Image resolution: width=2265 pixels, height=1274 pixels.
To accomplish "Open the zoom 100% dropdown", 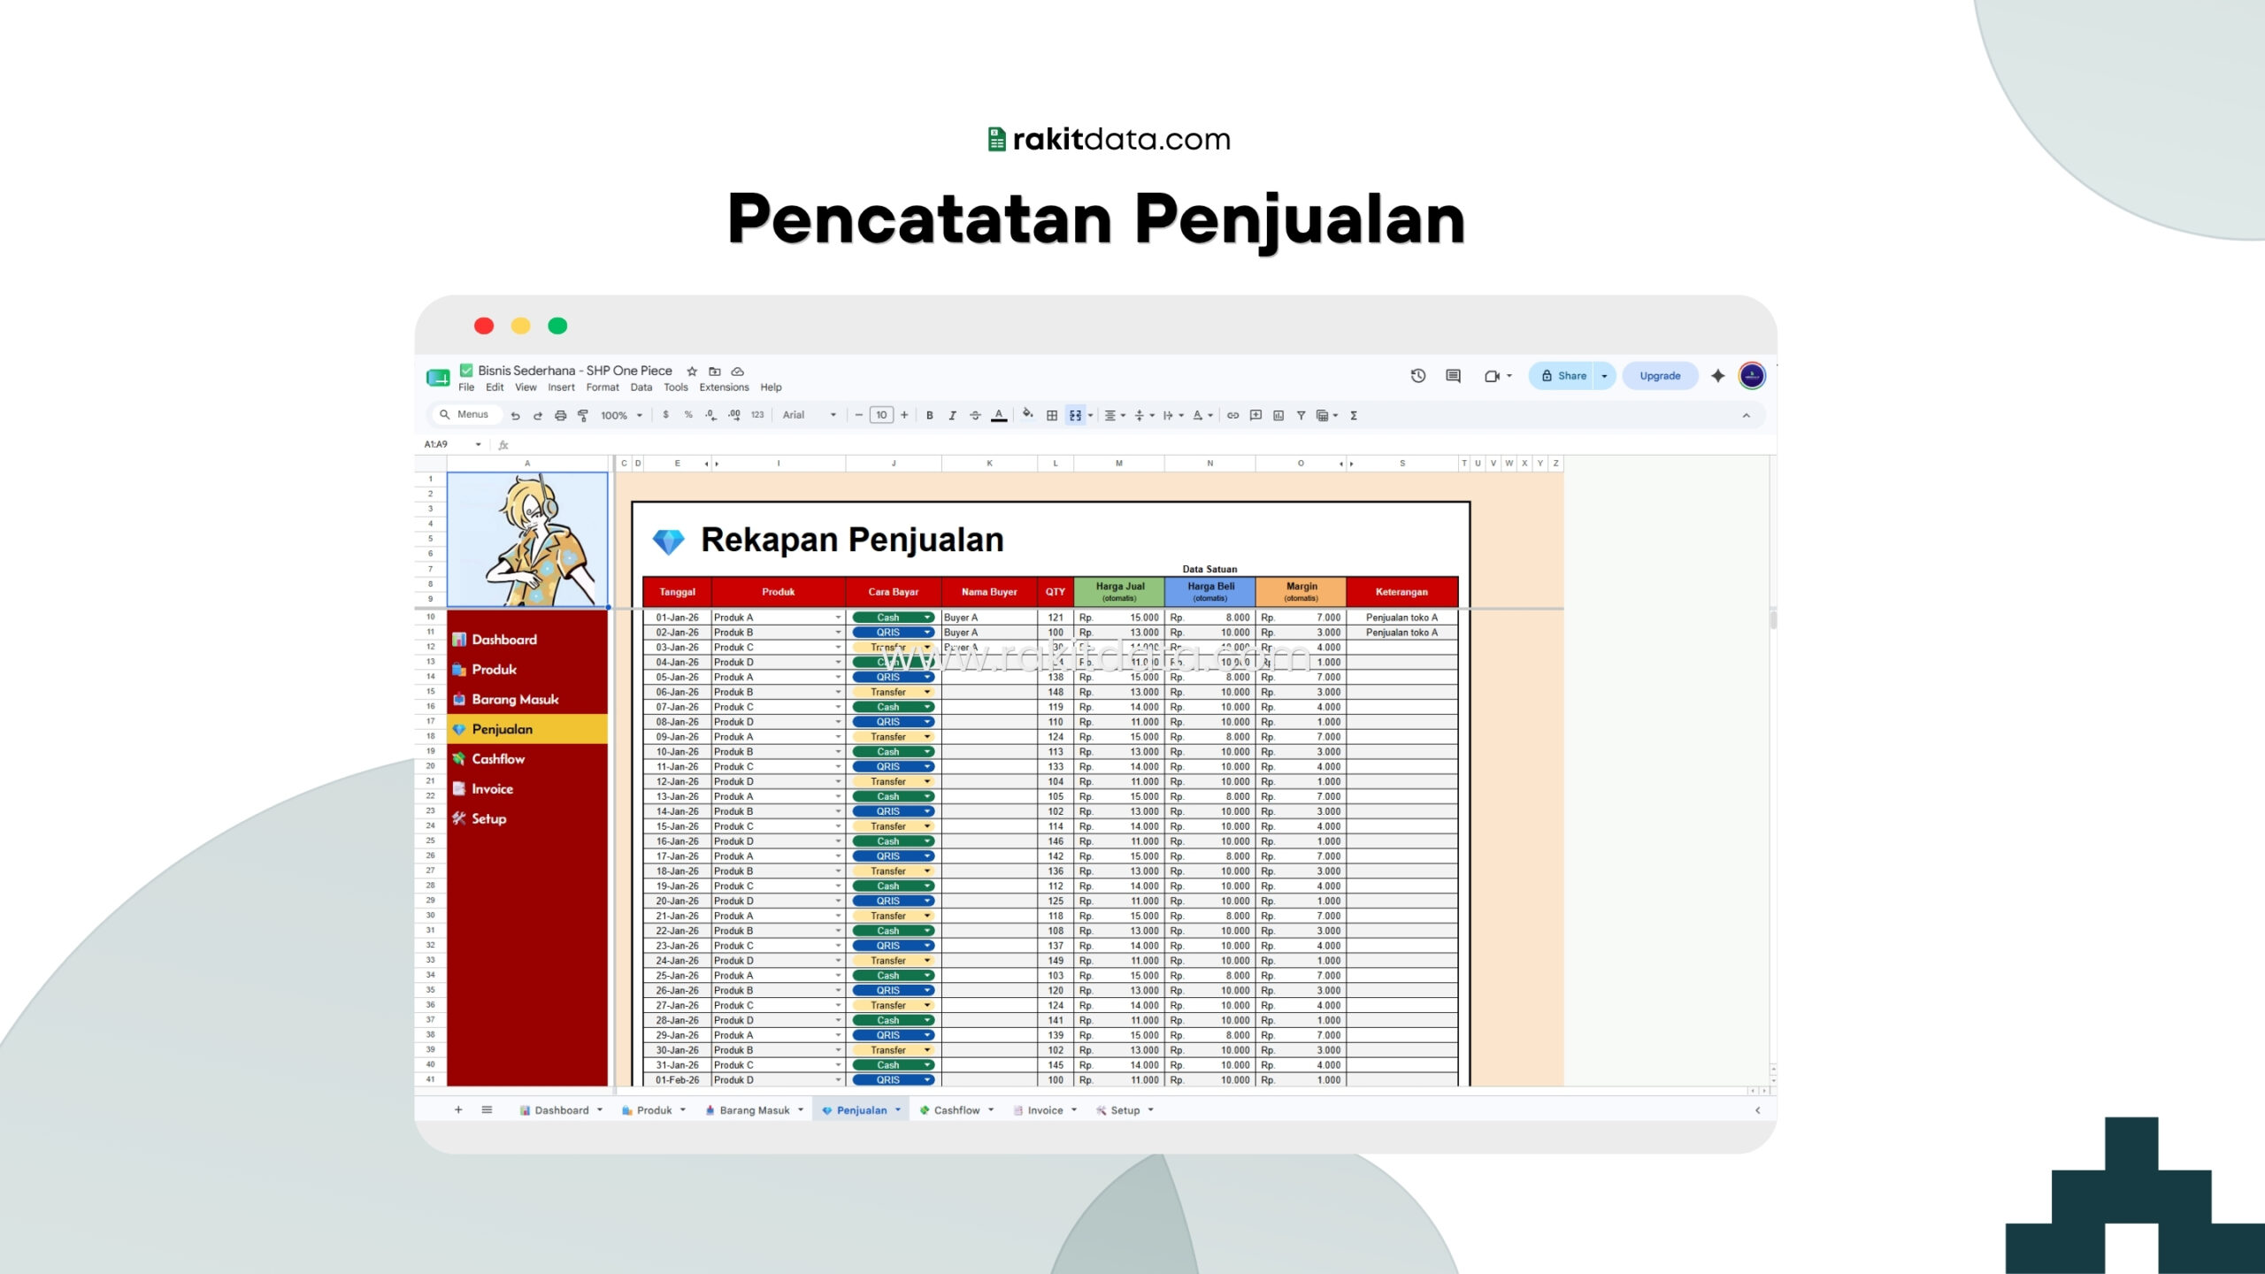I will point(622,415).
